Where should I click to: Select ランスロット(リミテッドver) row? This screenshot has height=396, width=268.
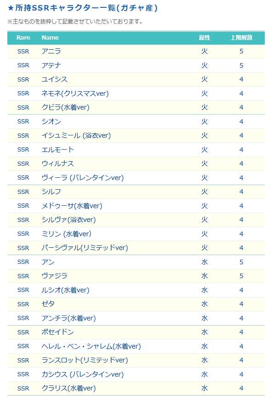pyautogui.click(x=136, y=360)
